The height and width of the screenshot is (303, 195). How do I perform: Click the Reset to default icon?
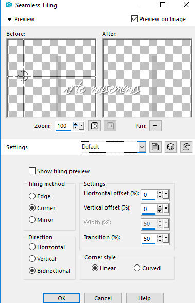pyautogui.click(x=186, y=147)
